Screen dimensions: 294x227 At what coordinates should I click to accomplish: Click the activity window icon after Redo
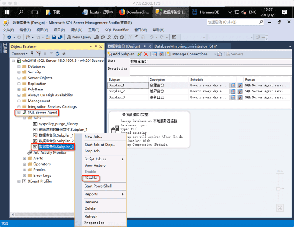[174, 37]
